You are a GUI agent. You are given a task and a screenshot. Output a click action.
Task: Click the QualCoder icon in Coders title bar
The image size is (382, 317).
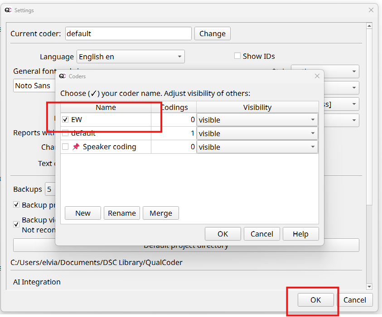(x=63, y=76)
